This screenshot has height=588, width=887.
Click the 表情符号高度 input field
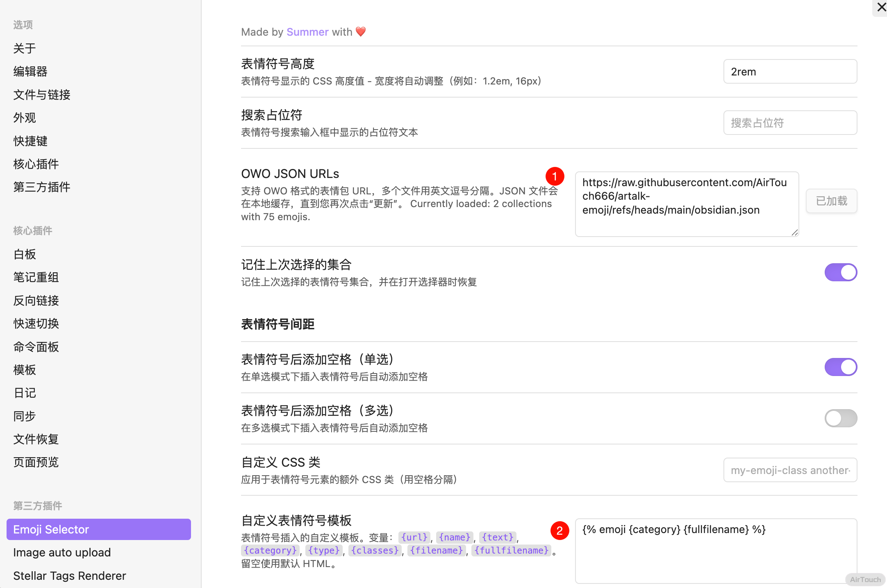click(790, 72)
